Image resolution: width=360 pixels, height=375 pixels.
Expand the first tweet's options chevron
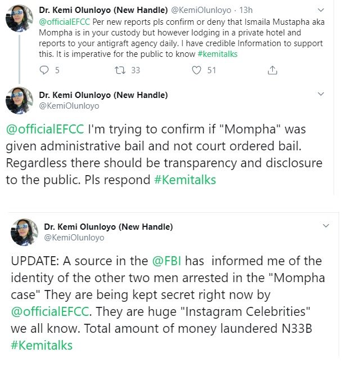click(321, 10)
